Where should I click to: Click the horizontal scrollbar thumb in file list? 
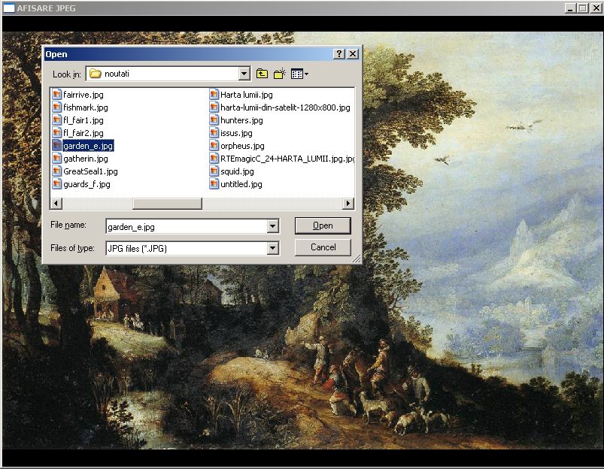(167, 204)
